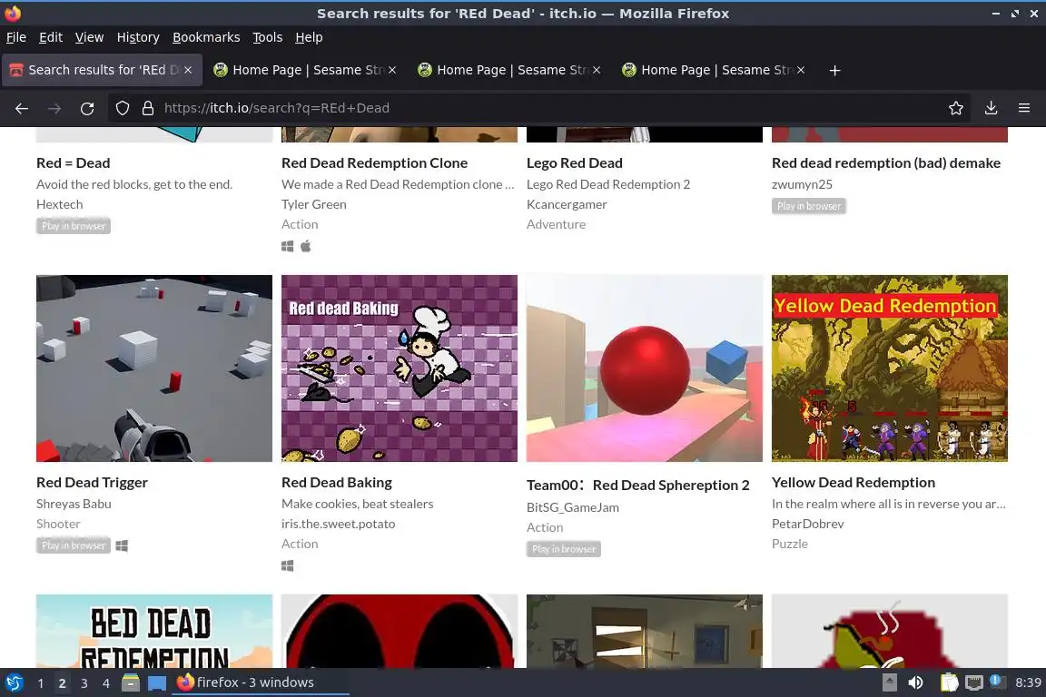This screenshot has height=697, width=1046.
Task: Visit author PetarDobrev's profile
Action: pos(808,524)
